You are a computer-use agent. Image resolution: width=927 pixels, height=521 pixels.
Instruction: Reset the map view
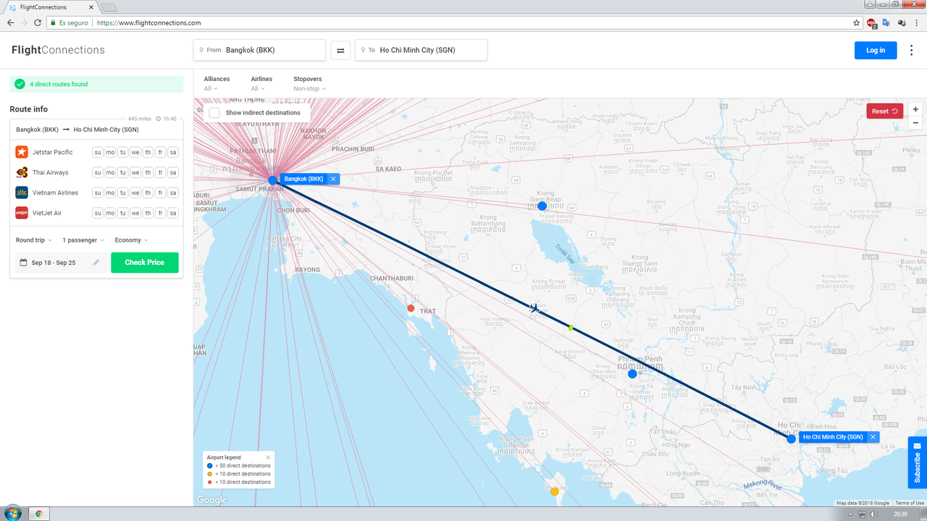pyautogui.click(x=885, y=111)
